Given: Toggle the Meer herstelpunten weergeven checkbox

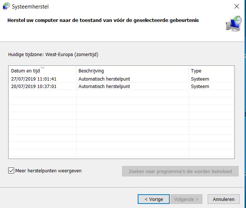Looking at the screenshot, I should [x=11, y=171].
